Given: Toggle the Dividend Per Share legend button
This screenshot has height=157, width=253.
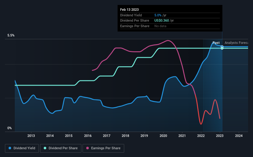Looking at the screenshot, I should pyautogui.click(x=61, y=148).
